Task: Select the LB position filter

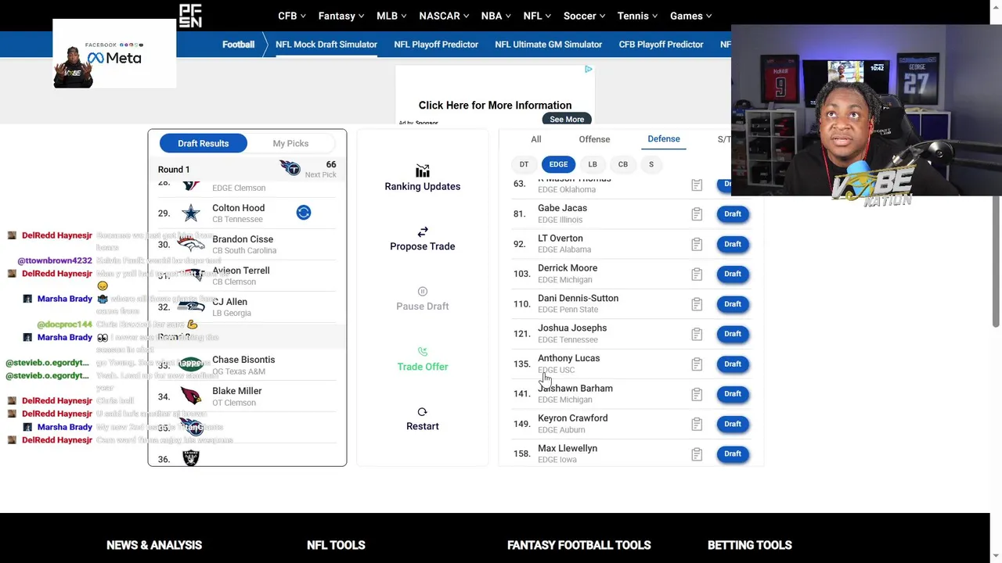Action: [593, 164]
